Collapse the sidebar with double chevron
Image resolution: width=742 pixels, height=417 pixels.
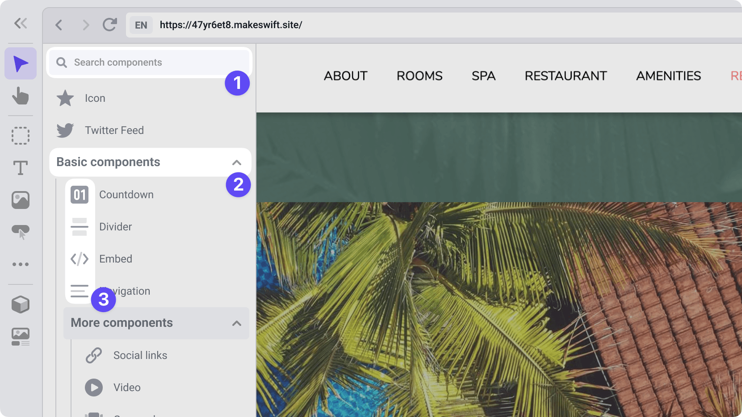click(21, 23)
